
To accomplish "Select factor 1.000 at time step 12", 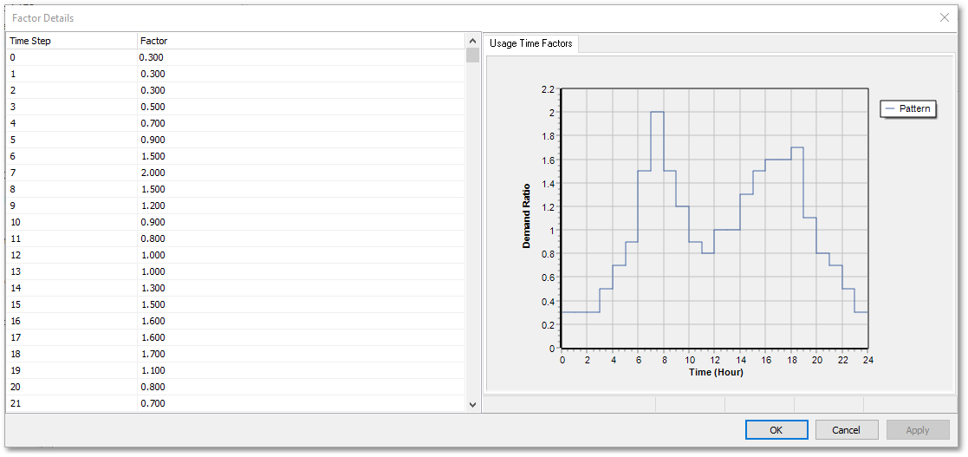I will coord(301,255).
